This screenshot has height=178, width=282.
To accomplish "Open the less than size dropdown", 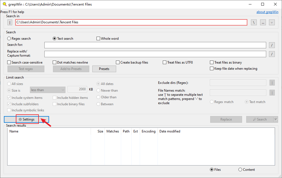I will click(47, 90).
